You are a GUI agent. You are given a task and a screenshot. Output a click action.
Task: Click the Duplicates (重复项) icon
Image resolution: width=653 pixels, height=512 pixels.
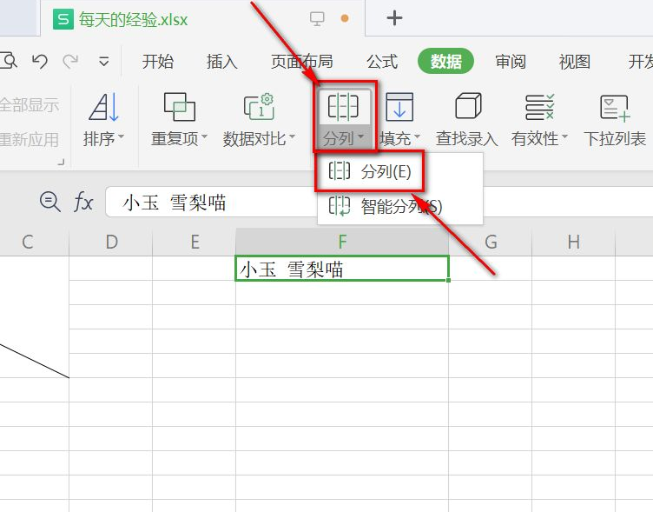tap(179, 108)
